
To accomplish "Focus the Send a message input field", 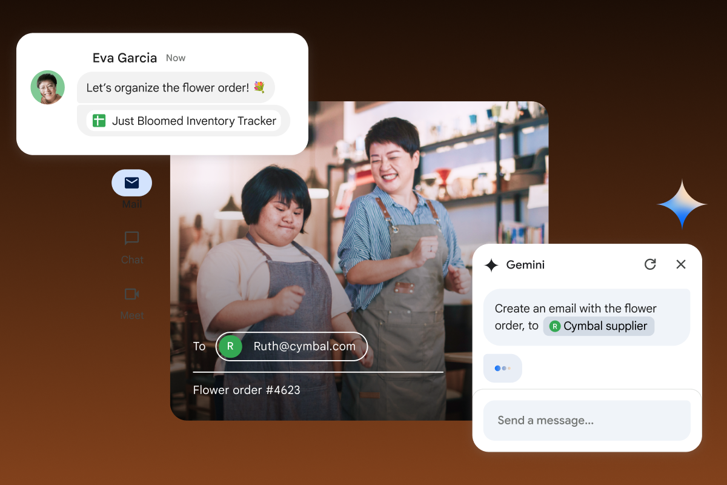I will [x=586, y=420].
